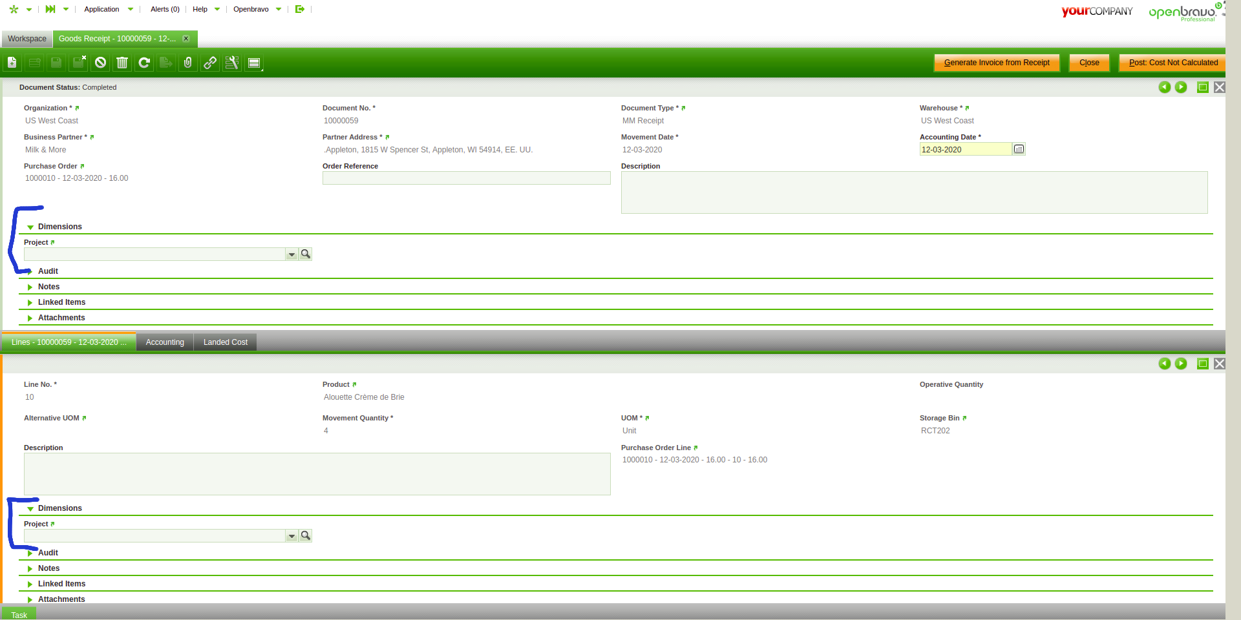Expand the header Linked Items section
1241x620 pixels.
30,302
